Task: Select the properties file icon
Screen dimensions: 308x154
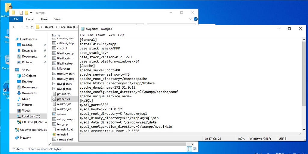Action: click(x=54, y=99)
